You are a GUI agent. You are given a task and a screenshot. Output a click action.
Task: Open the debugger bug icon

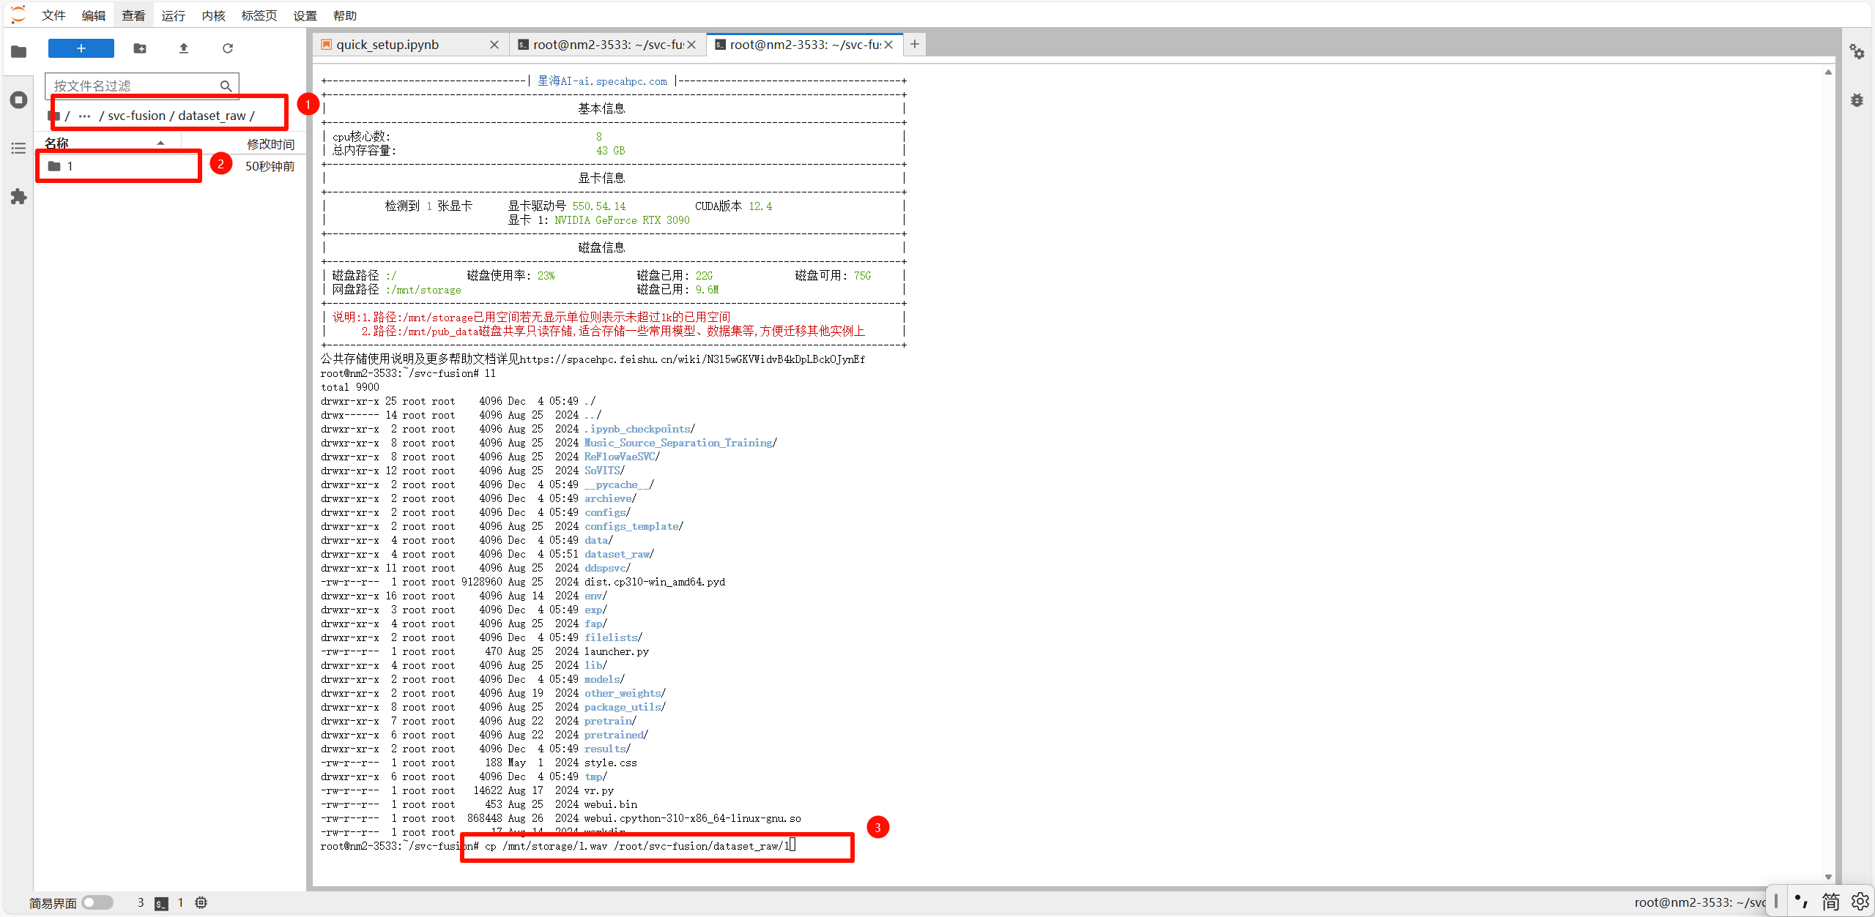[1857, 100]
